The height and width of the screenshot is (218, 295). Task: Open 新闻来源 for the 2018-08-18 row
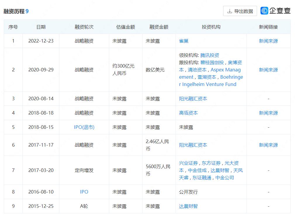click(268, 113)
